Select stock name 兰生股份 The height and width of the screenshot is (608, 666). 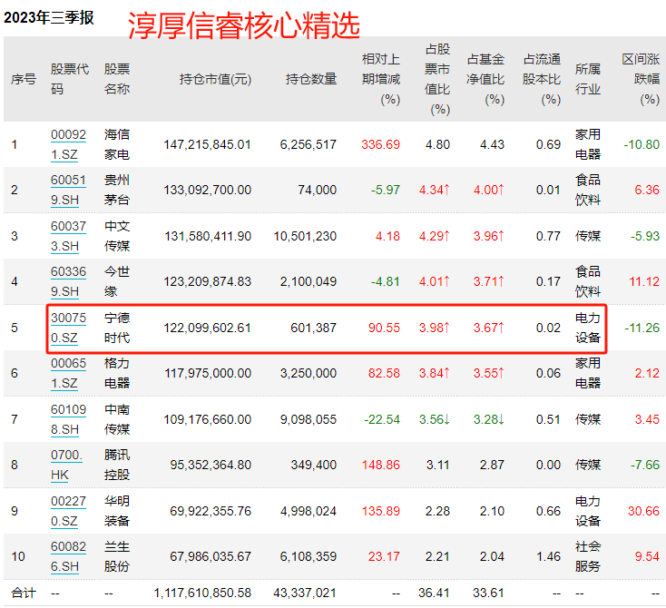point(117,556)
